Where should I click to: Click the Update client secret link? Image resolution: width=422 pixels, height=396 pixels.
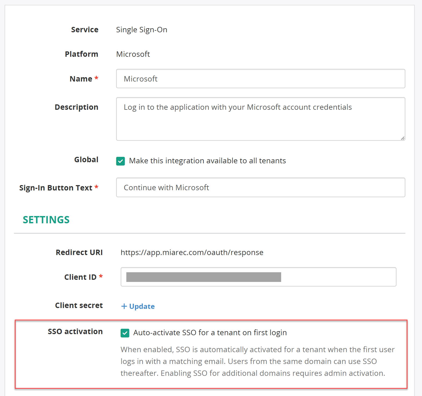[138, 306]
